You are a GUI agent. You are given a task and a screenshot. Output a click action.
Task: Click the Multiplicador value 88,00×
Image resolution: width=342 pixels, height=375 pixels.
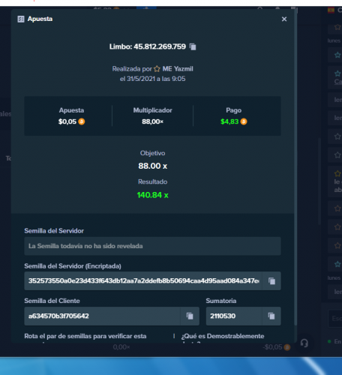point(152,121)
